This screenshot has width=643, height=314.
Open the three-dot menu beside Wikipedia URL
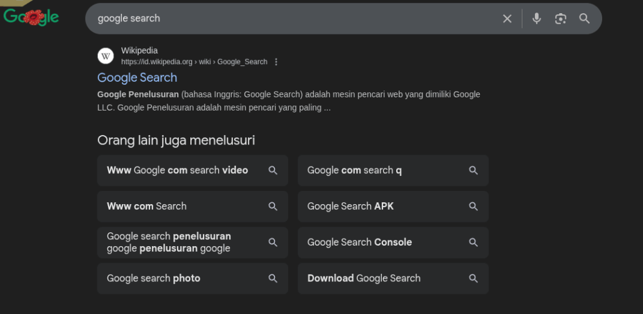pos(276,62)
